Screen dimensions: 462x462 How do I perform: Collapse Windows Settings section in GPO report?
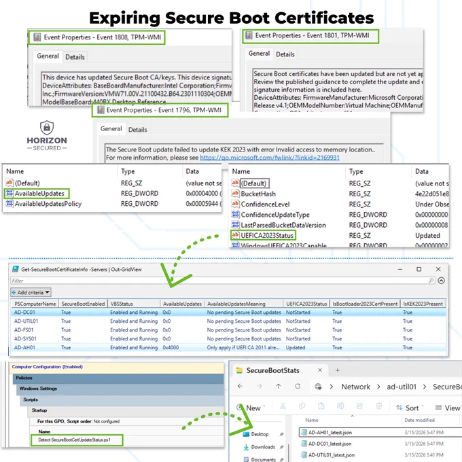click(120, 389)
